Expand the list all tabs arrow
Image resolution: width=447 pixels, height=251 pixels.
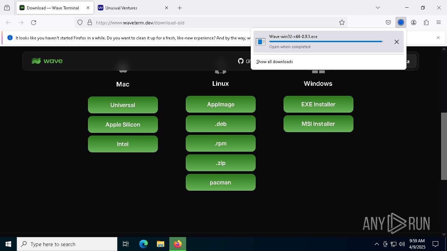pyautogui.click(x=378, y=8)
